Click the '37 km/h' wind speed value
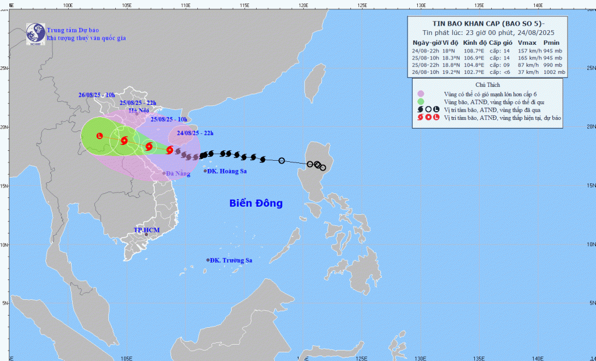The width and height of the screenshot is (596, 361). click(x=528, y=72)
